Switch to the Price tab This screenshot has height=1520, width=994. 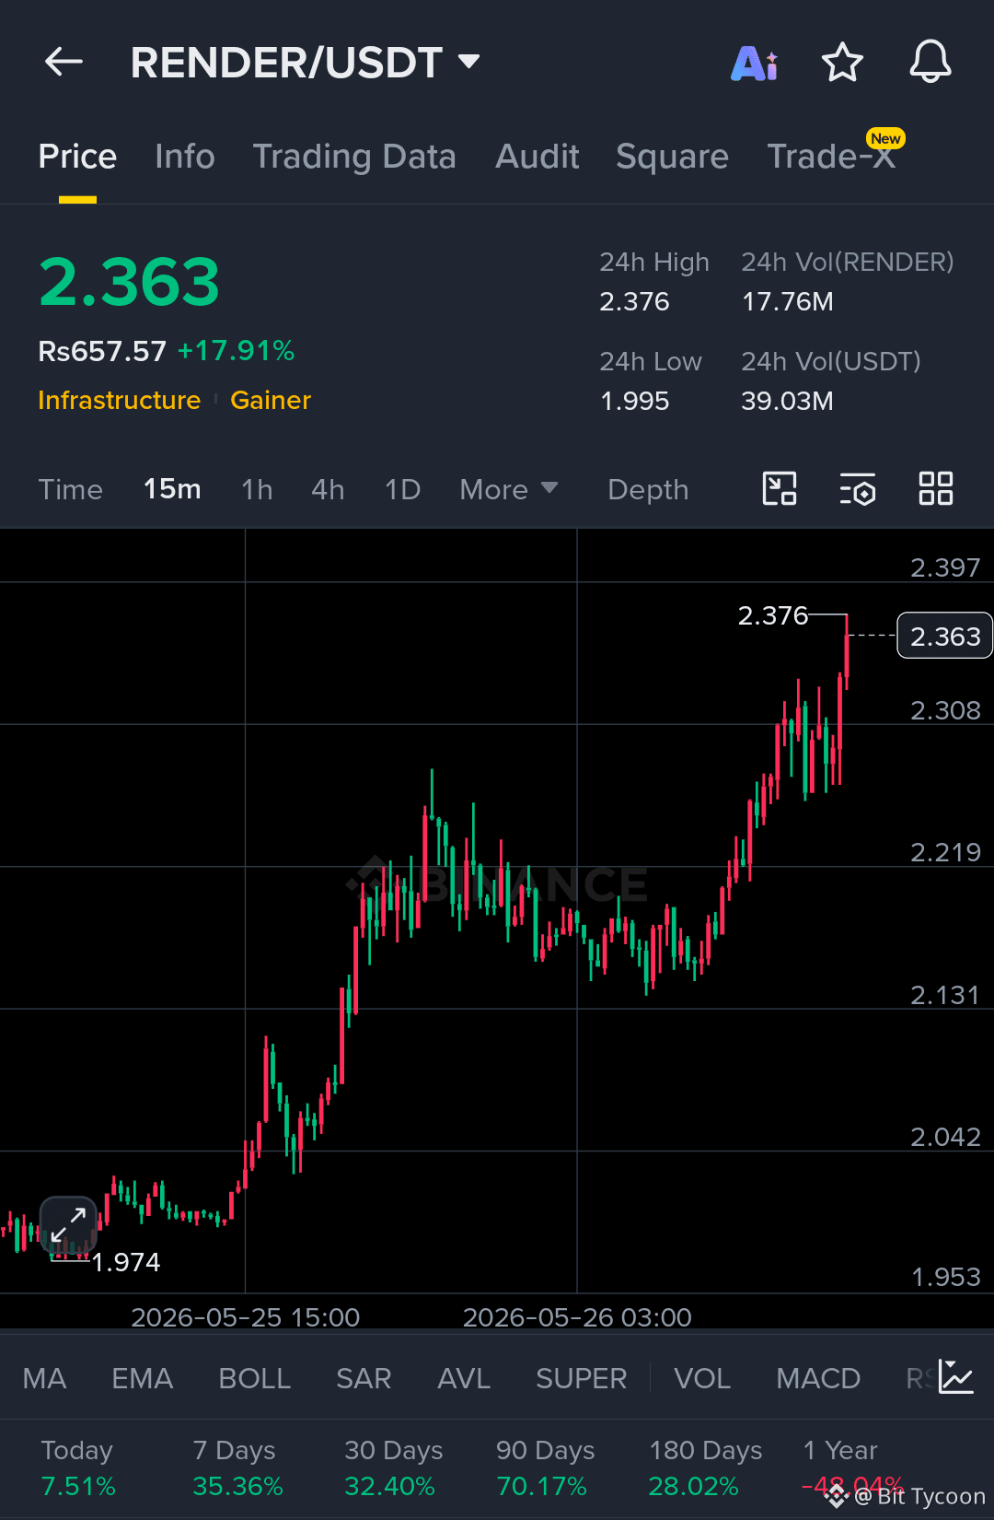pos(77,157)
